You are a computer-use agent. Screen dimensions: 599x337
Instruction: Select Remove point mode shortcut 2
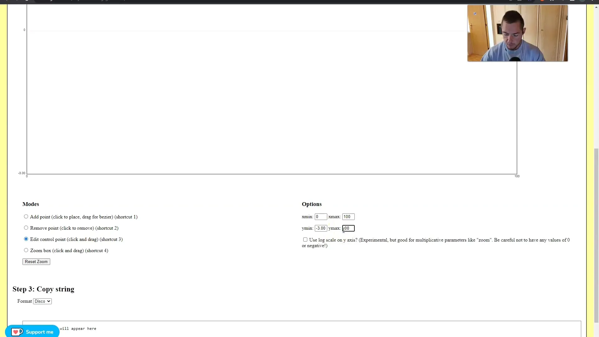(26, 227)
